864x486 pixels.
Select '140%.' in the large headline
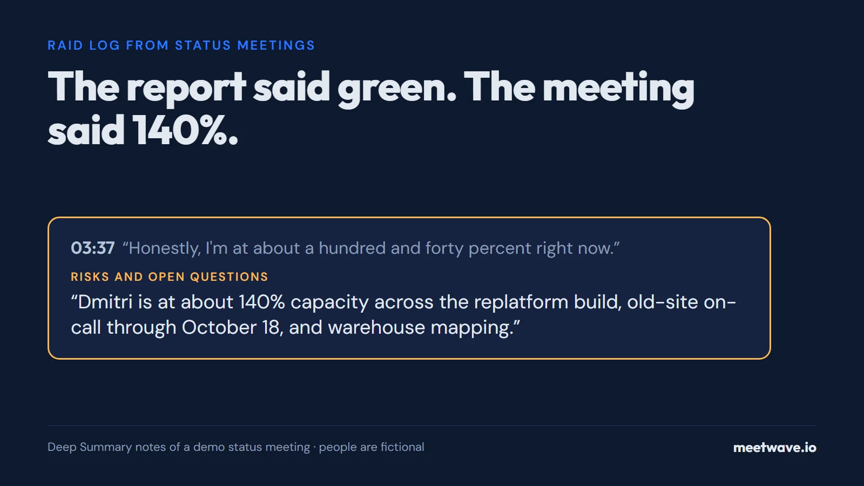pyautogui.click(x=186, y=131)
